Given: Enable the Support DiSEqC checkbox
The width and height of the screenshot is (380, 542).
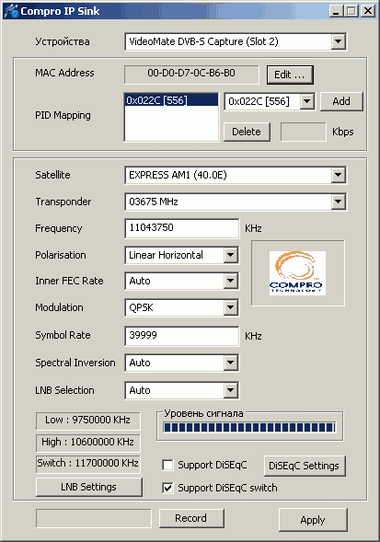Looking at the screenshot, I should (167, 465).
